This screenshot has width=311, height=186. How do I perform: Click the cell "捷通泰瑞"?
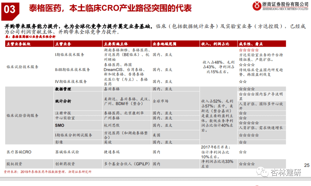112,152
